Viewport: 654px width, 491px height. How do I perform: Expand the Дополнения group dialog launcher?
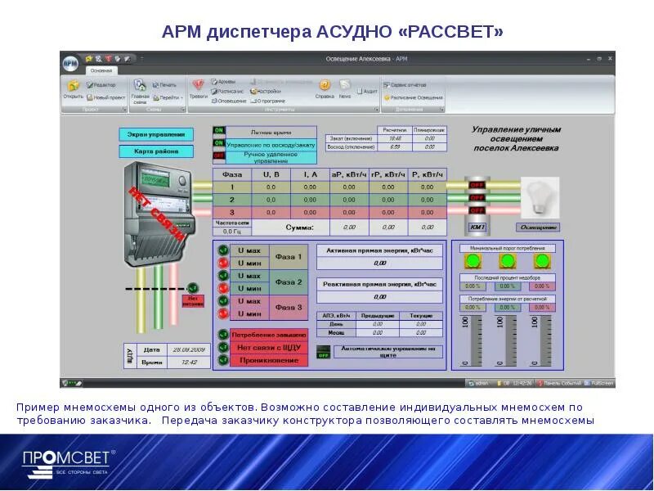(x=441, y=110)
